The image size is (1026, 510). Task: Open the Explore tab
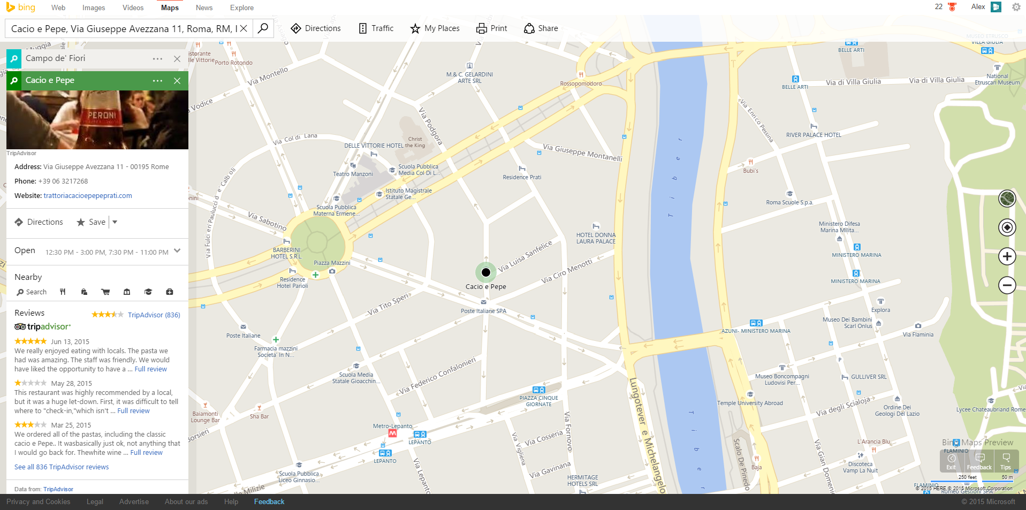(x=242, y=7)
